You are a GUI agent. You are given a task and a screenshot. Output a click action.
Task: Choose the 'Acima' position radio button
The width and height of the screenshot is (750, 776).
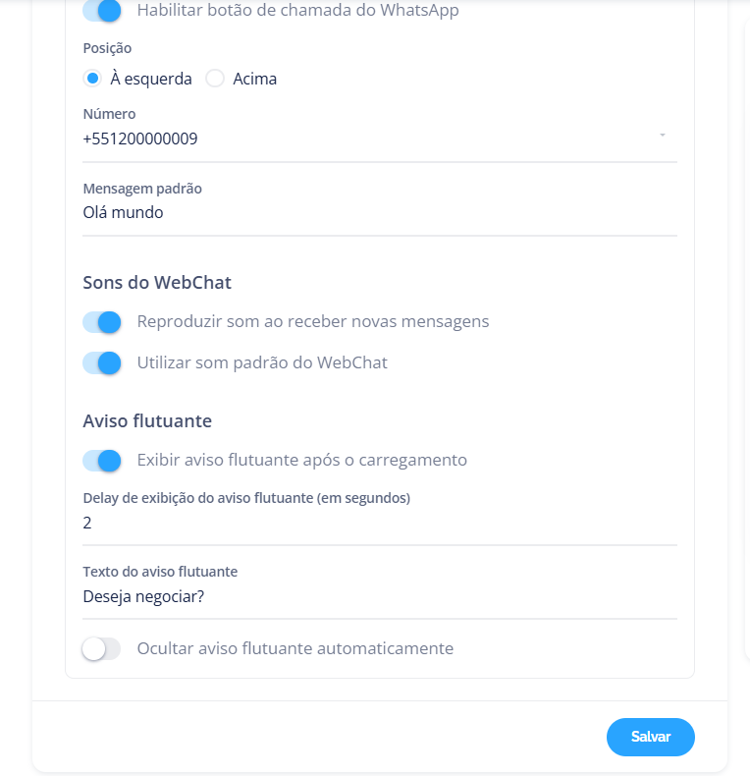[x=215, y=79]
